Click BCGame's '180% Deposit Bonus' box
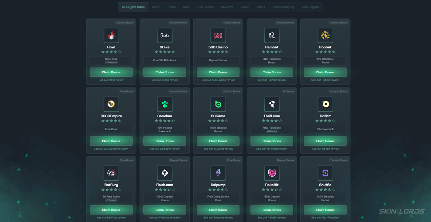This screenshot has height=222, width=431. [x=218, y=129]
